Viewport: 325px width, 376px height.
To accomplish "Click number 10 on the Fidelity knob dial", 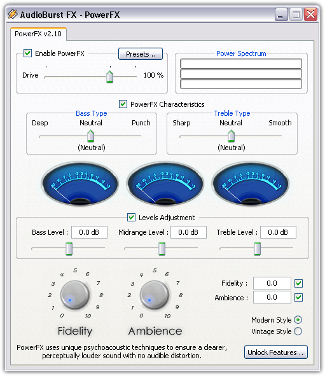I will tap(88, 316).
